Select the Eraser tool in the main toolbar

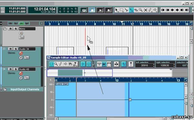[x=136, y=10]
